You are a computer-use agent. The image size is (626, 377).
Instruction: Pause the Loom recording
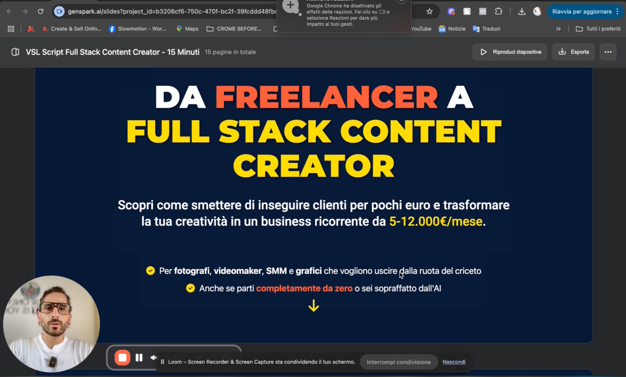coord(139,357)
